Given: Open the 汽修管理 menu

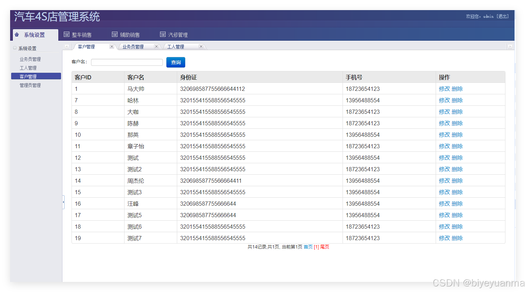Looking at the screenshot, I should click(179, 34).
